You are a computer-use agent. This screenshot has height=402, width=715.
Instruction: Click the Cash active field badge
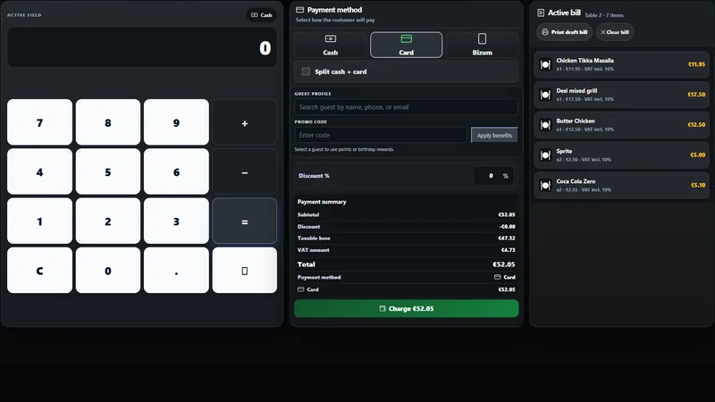262,15
